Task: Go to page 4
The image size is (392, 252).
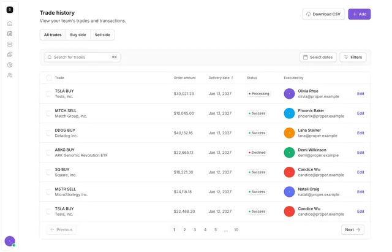Action: tap(205, 230)
